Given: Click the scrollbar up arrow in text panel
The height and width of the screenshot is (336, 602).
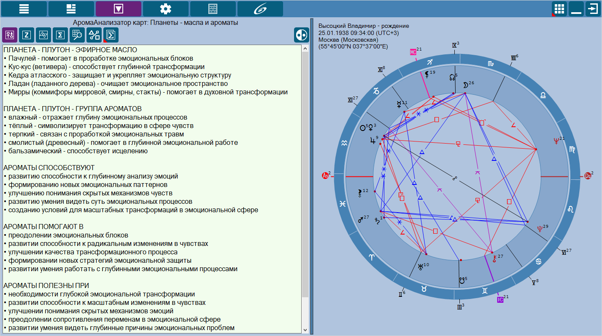Looking at the screenshot, I should coord(305,48).
